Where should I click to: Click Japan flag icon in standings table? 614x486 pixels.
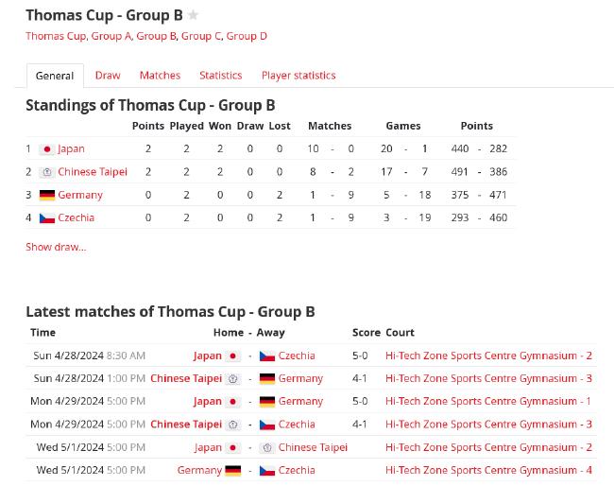(47, 149)
